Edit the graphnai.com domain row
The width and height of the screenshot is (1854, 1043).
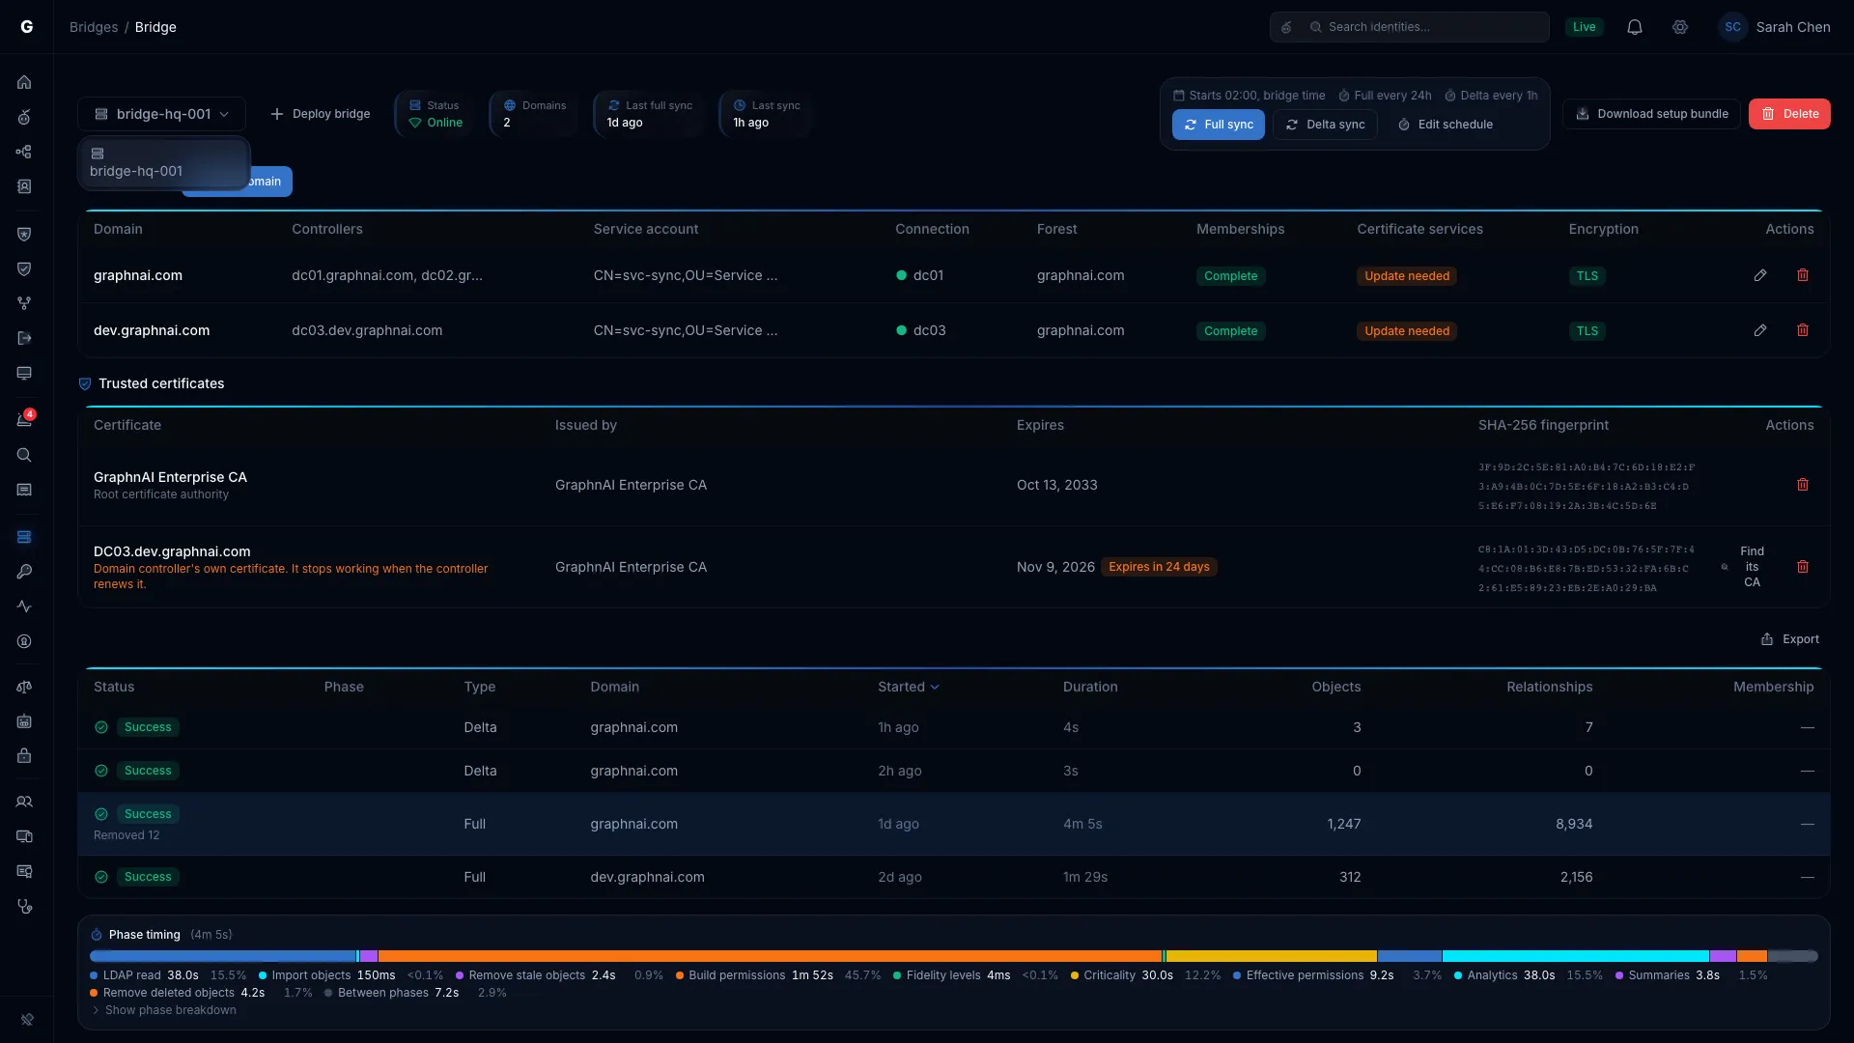1760,275
